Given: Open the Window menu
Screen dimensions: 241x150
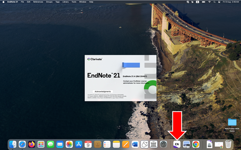Looking at the screenshot, I should point(82,2).
